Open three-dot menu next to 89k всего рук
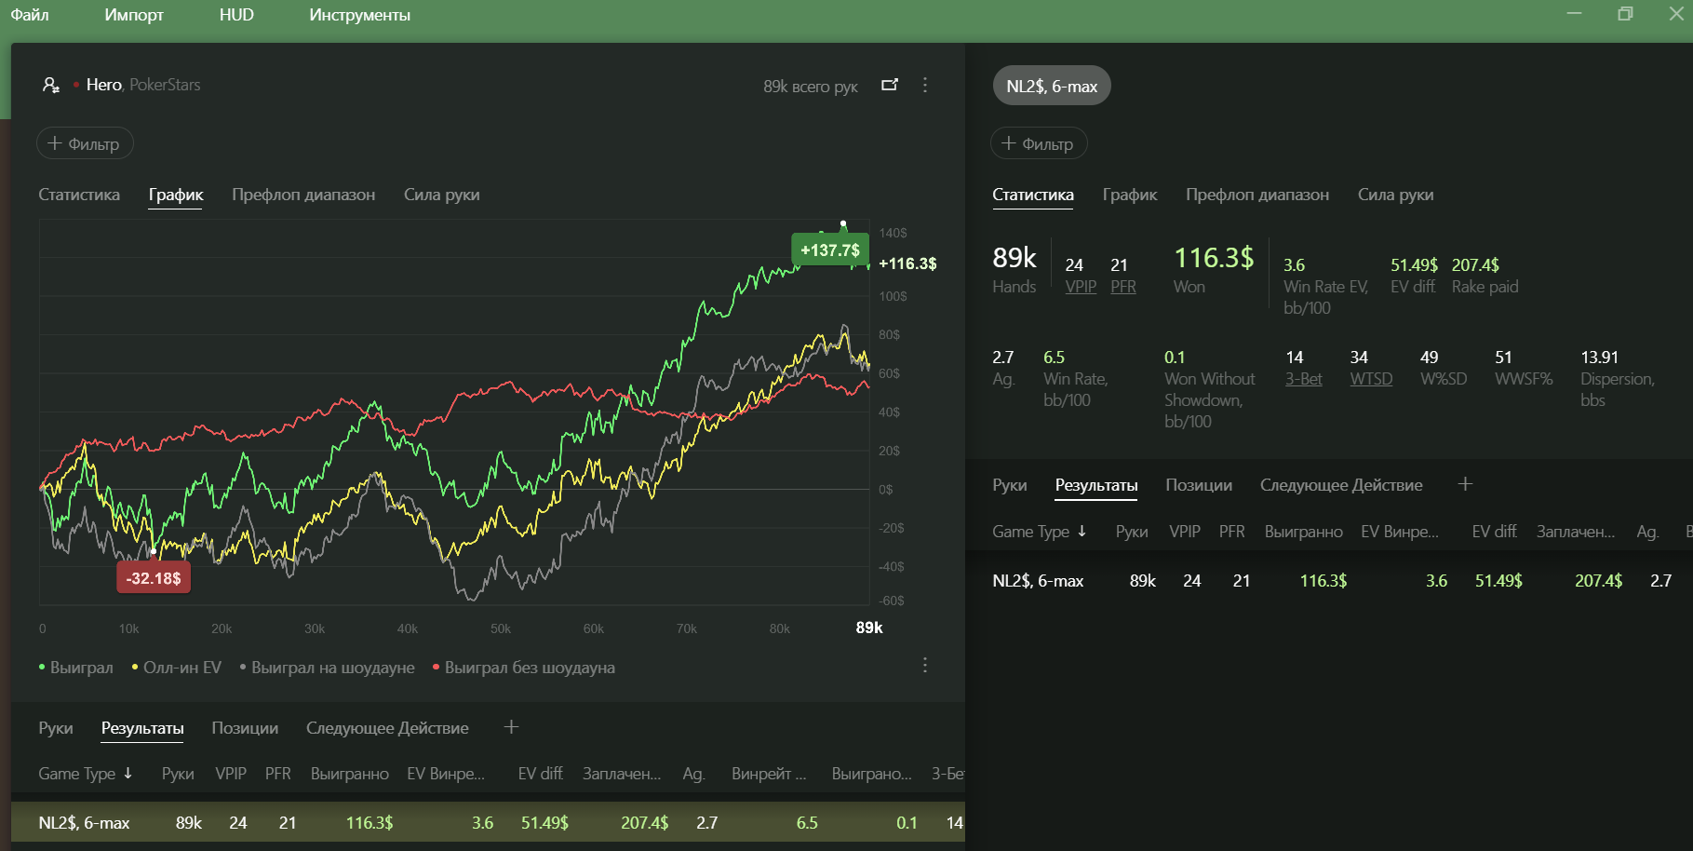Image resolution: width=1693 pixels, height=851 pixels. tap(924, 85)
